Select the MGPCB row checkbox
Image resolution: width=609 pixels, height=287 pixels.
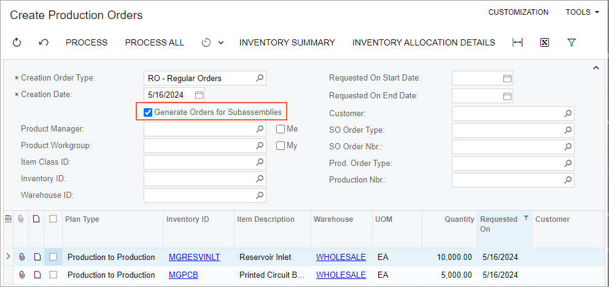(53, 275)
